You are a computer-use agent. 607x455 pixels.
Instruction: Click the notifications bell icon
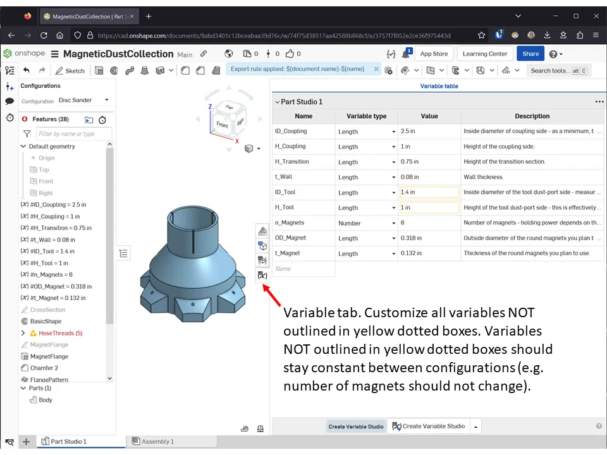(x=405, y=54)
